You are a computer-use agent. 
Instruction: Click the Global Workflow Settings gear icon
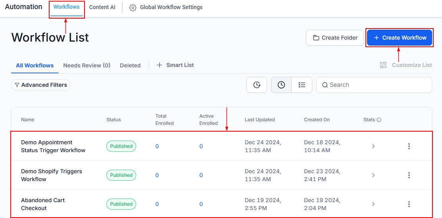(x=133, y=8)
